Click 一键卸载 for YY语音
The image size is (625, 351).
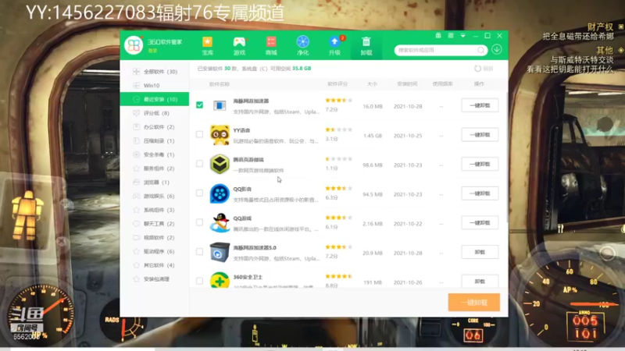pyautogui.click(x=480, y=135)
